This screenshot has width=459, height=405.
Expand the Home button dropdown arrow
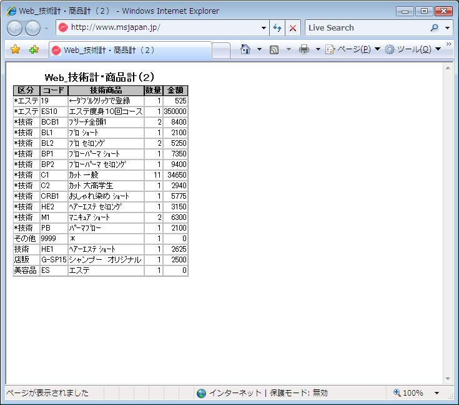pyautogui.click(x=259, y=49)
